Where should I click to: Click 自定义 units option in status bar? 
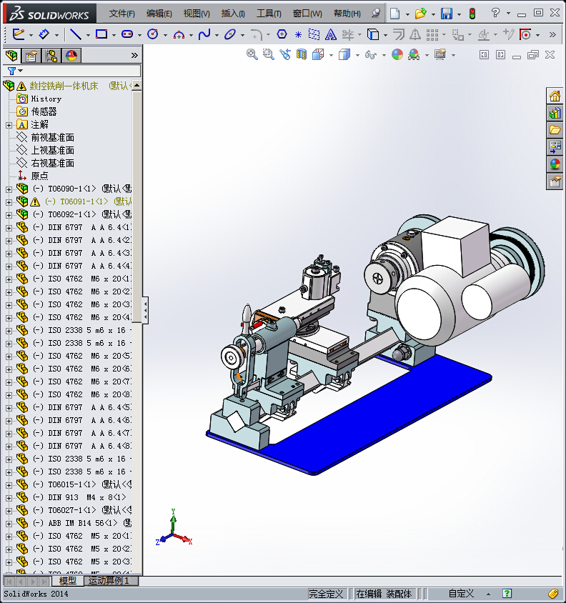point(462,594)
